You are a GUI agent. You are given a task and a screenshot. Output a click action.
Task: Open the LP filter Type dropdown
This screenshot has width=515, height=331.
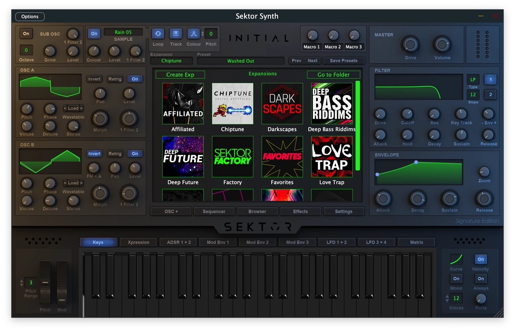point(473,80)
